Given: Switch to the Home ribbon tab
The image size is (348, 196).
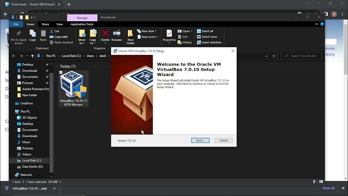Looking at the screenshot, I should tap(30, 24).
